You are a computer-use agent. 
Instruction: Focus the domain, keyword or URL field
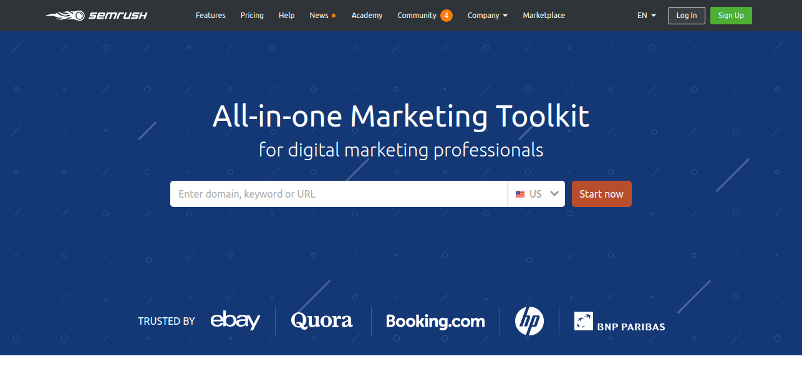coord(339,194)
